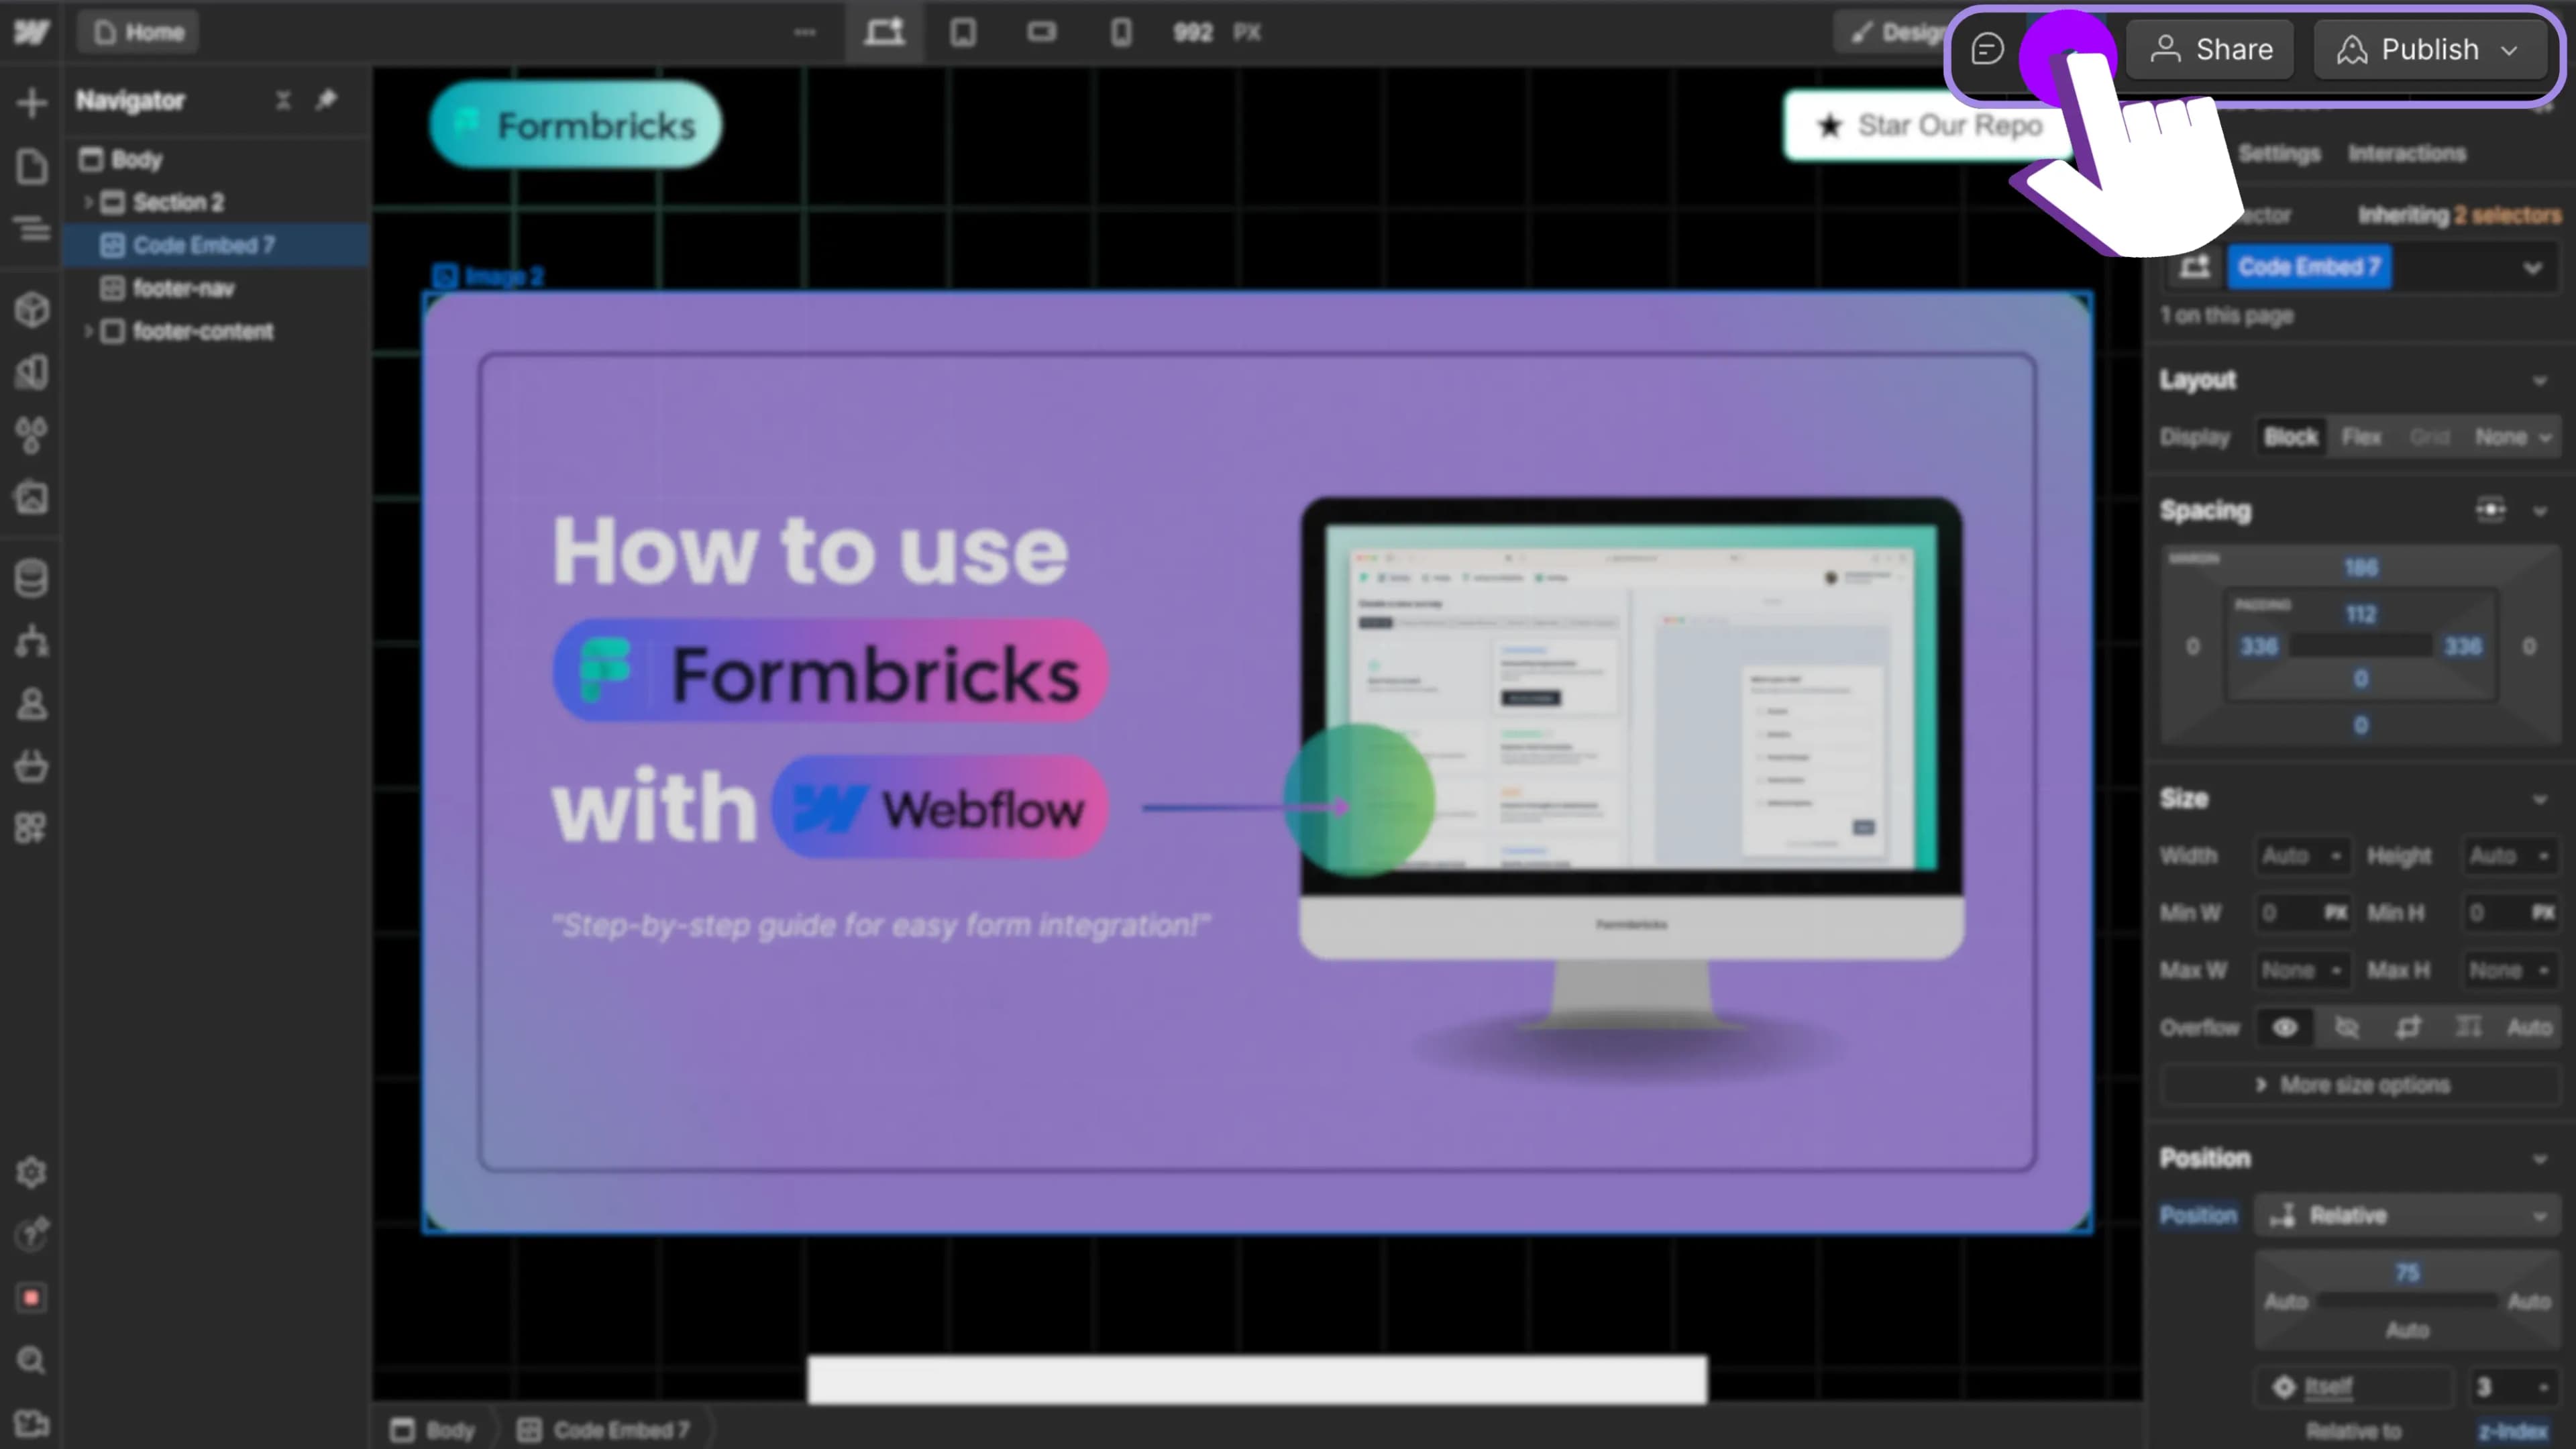
Task: Click the Body breadcrumb at the bottom
Action: [x=433, y=1430]
